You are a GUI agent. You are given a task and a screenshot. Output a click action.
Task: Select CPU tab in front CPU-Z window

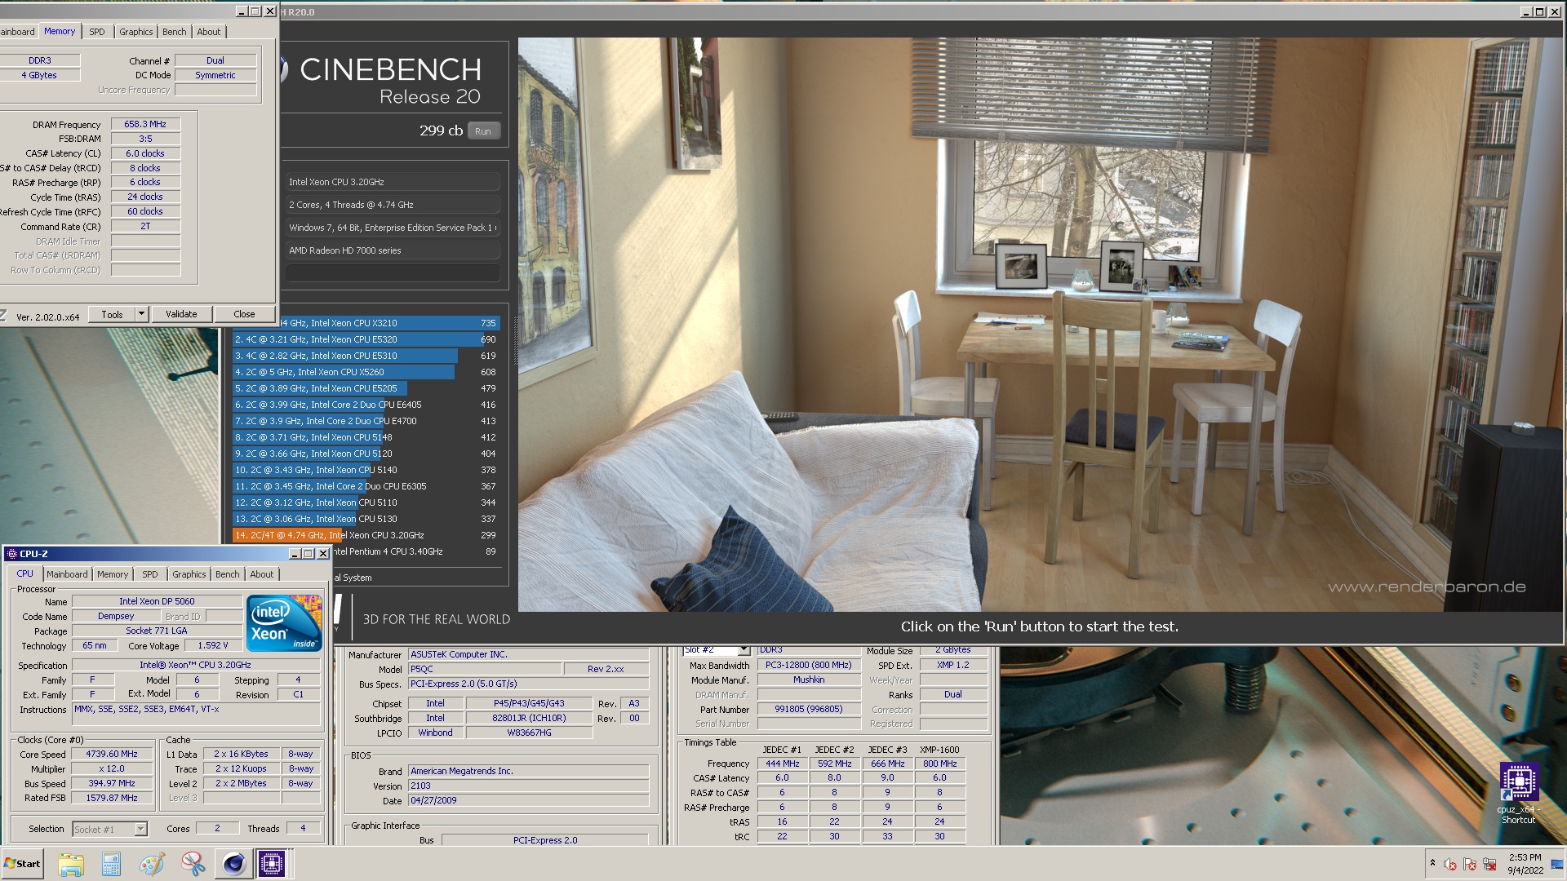point(25,574)
